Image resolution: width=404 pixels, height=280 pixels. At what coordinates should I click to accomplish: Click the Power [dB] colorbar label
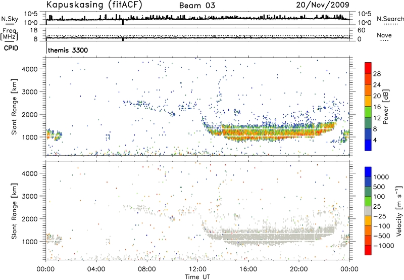point(385,107)
